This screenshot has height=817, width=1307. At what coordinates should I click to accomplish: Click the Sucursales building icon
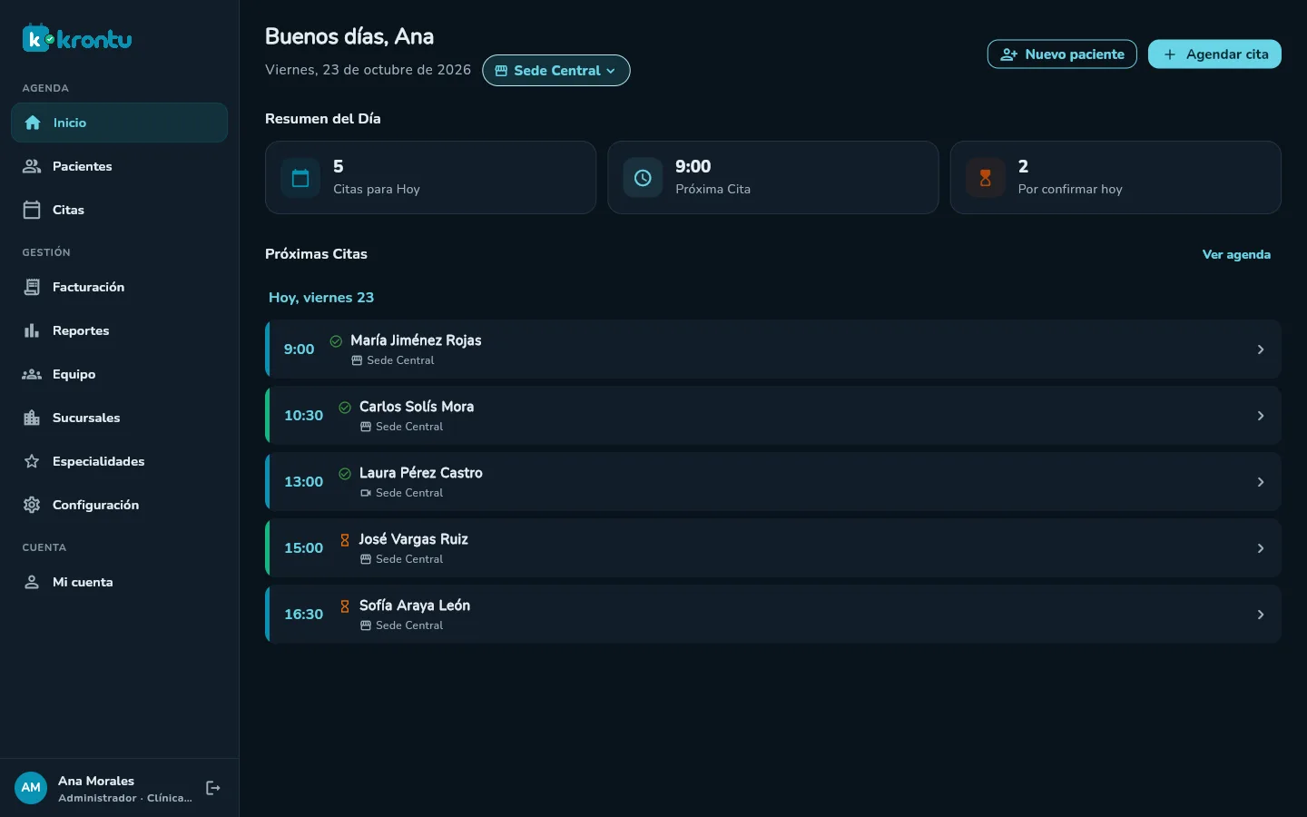tap(32, 418)
